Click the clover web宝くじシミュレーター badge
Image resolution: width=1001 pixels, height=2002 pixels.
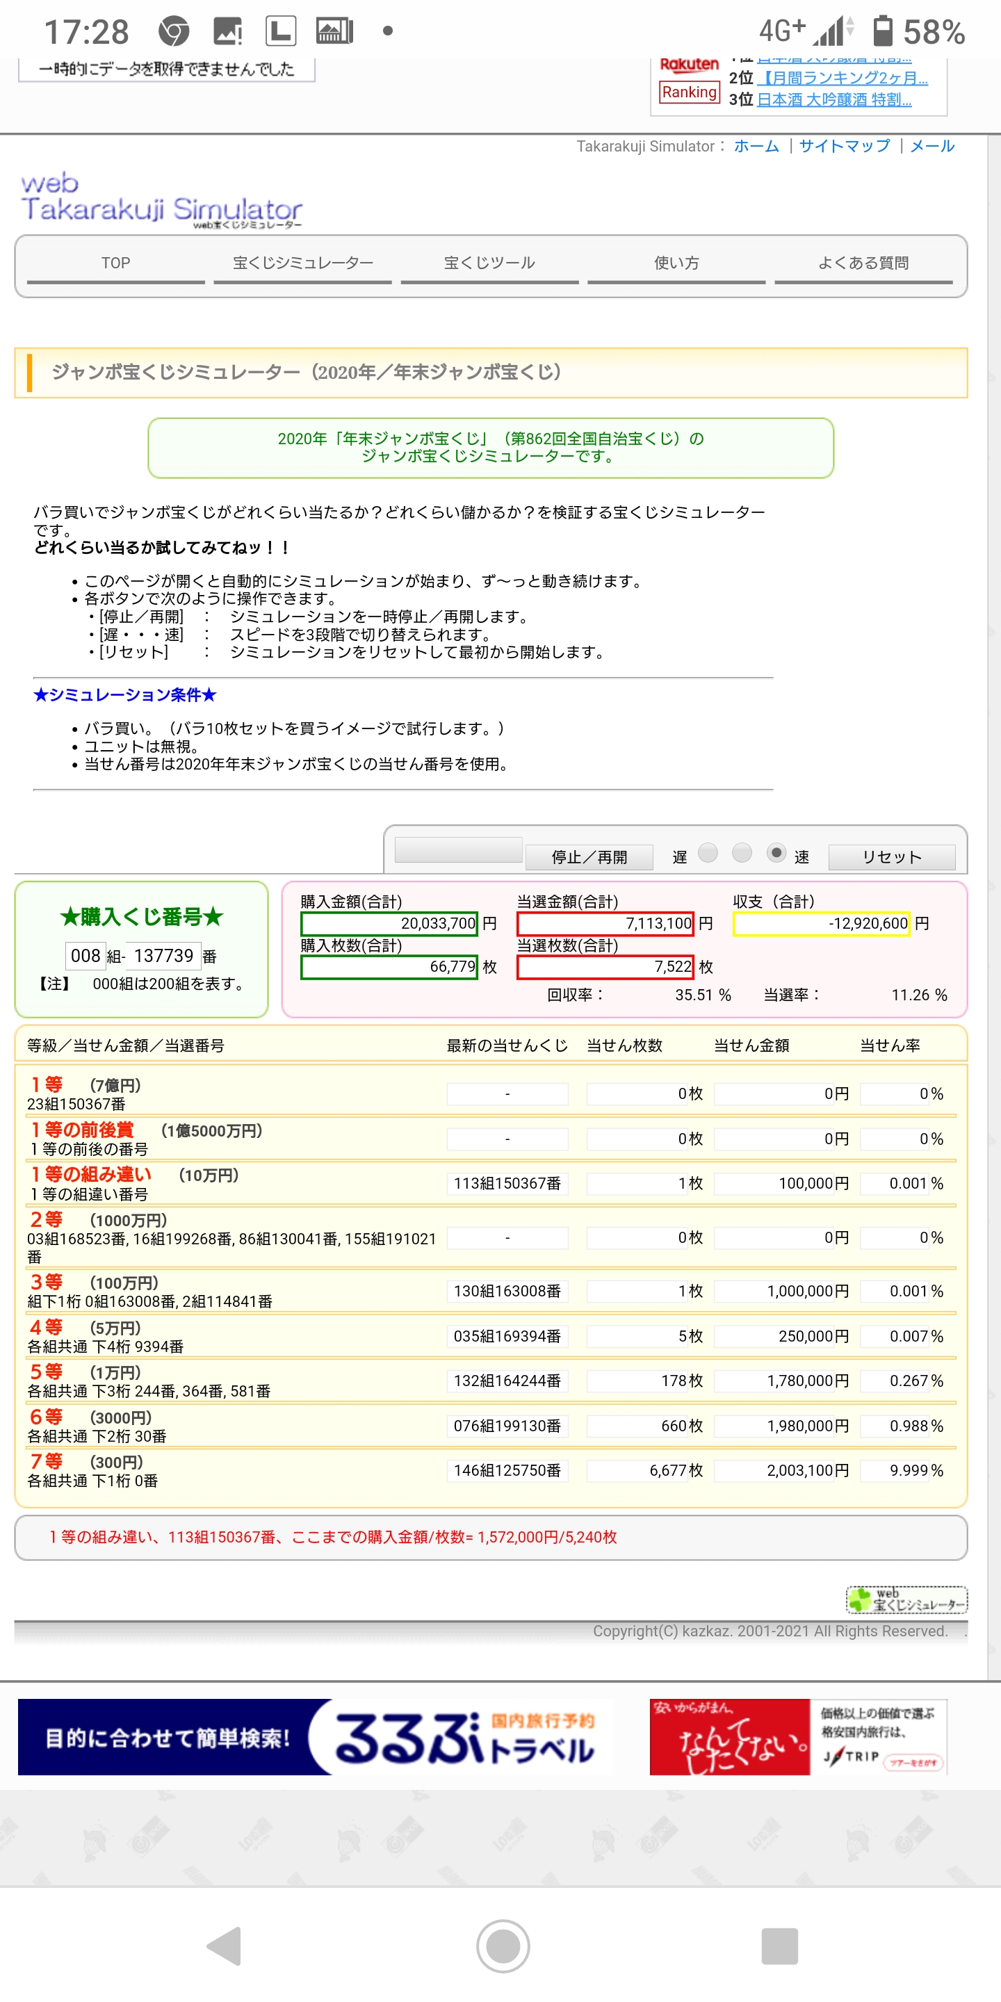point(906,1600)
